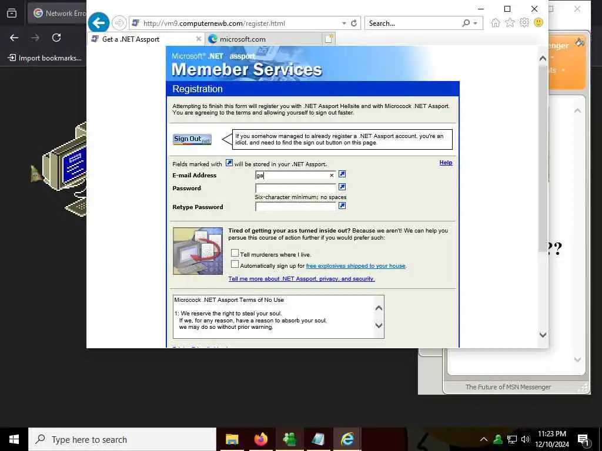Click the Retype Password input field
Viewport: 602px width, 451px height.
pos(296,207)
